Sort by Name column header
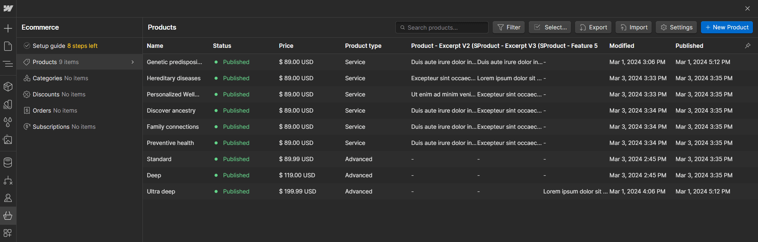Viewport: 758px width, 242px height. 155,46
